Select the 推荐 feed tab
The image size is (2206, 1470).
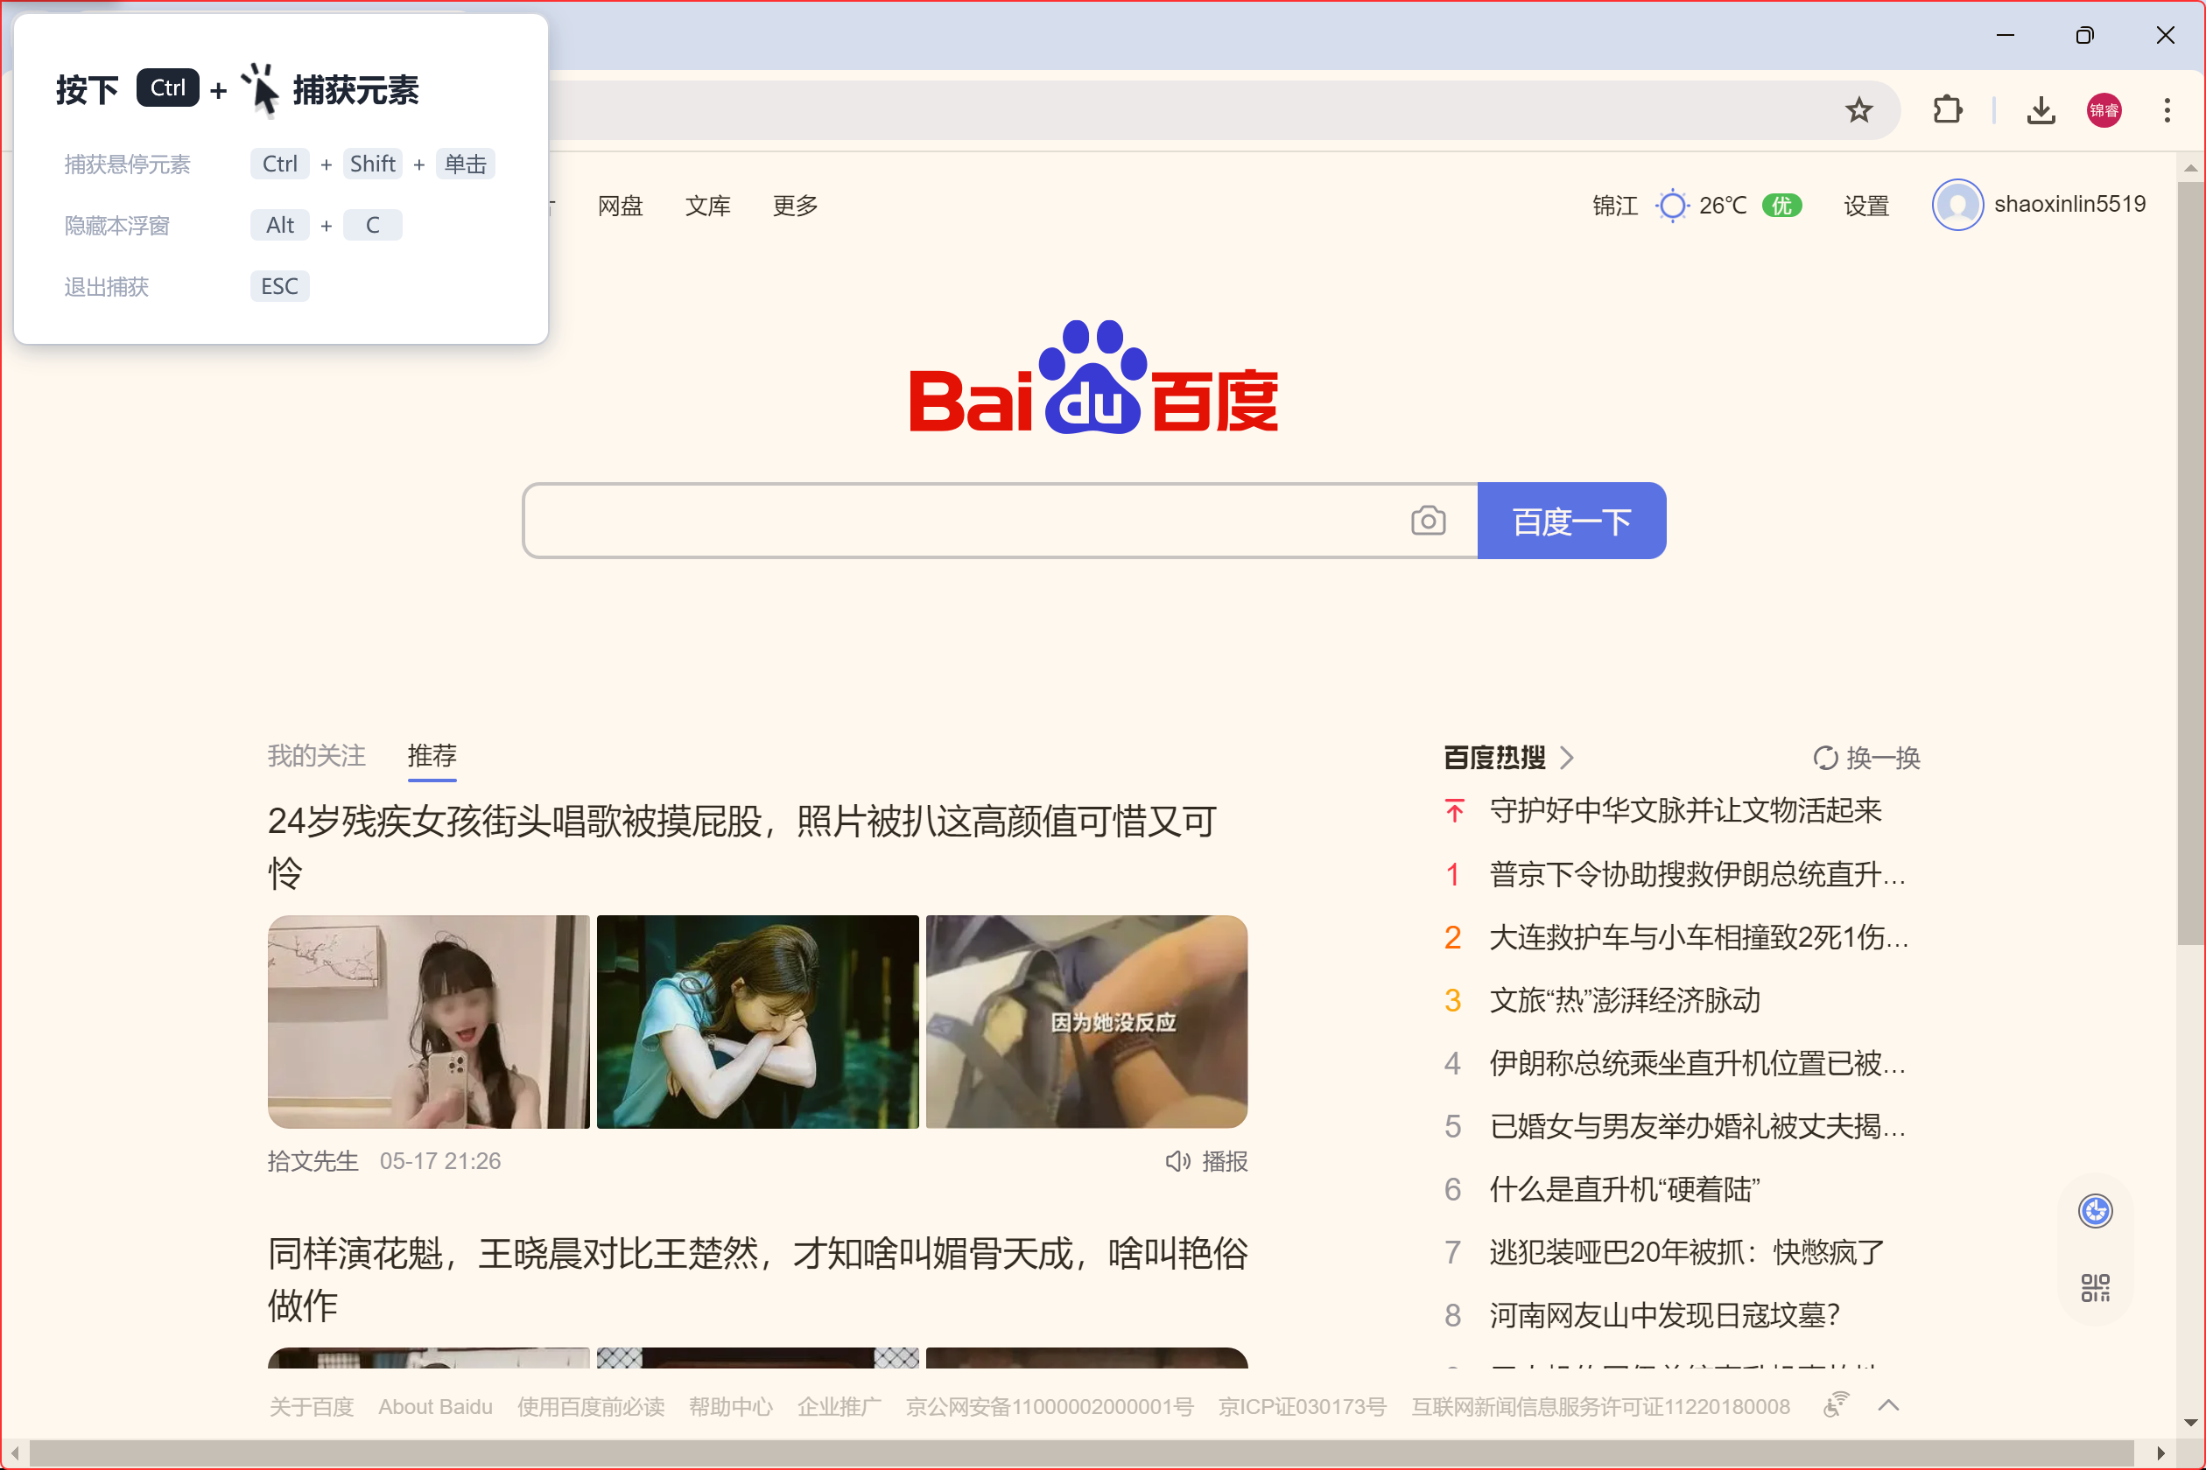432,756
